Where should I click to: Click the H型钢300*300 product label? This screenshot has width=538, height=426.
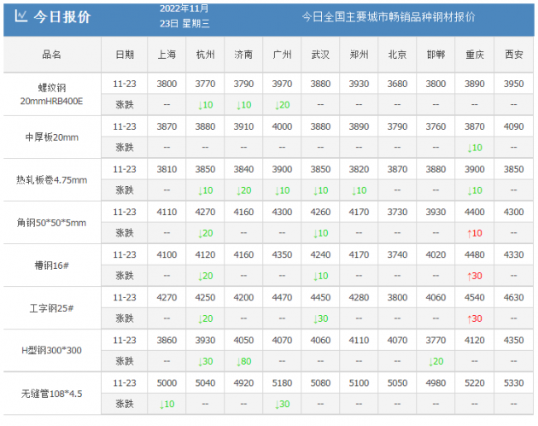pyautogui.click(x=51, y=350)
